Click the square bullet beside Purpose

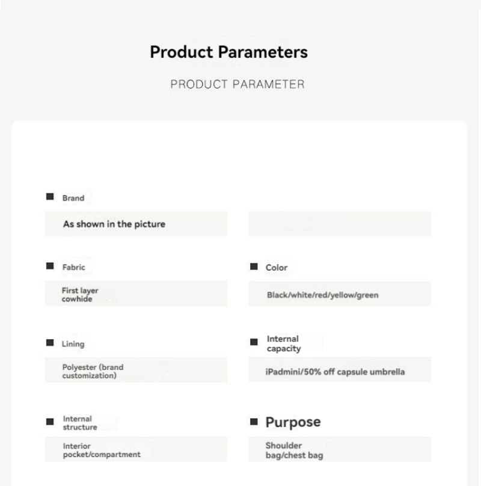pyautogui.click(x=254, y=422)
